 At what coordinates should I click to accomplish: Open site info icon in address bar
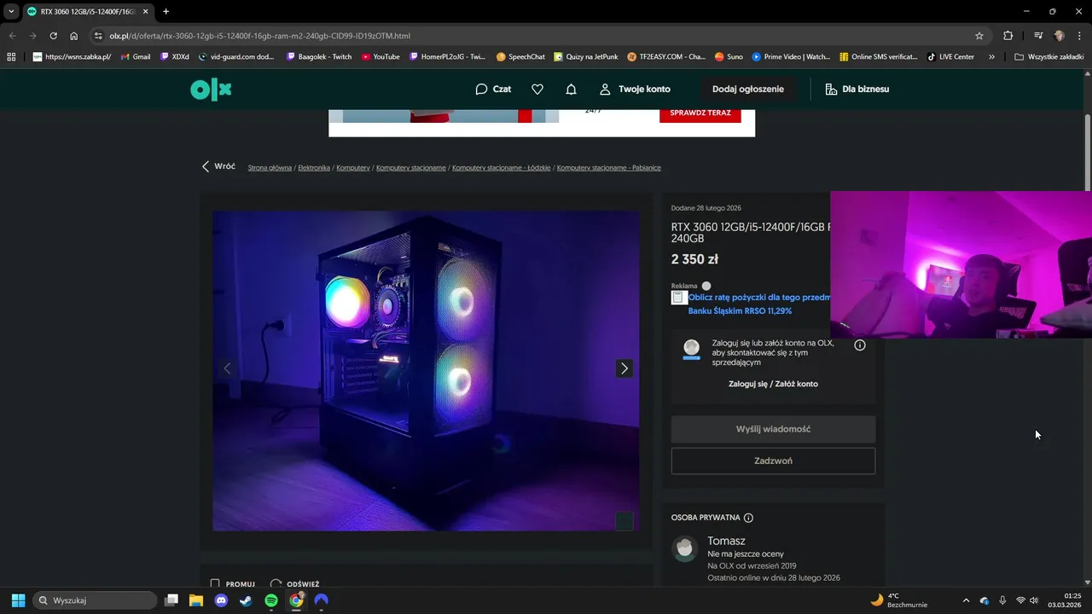tap(98, 36)
